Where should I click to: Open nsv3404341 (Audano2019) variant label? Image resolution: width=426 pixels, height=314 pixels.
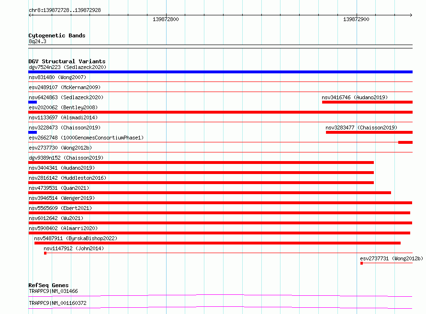[x=62, y=168]
